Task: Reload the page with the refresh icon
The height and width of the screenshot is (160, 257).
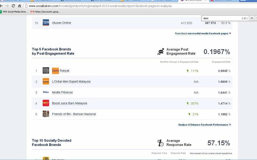Action: 13,6
